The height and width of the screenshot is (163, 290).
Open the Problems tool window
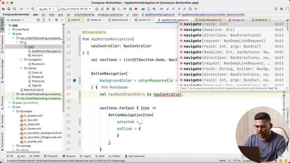coord(51,156)
